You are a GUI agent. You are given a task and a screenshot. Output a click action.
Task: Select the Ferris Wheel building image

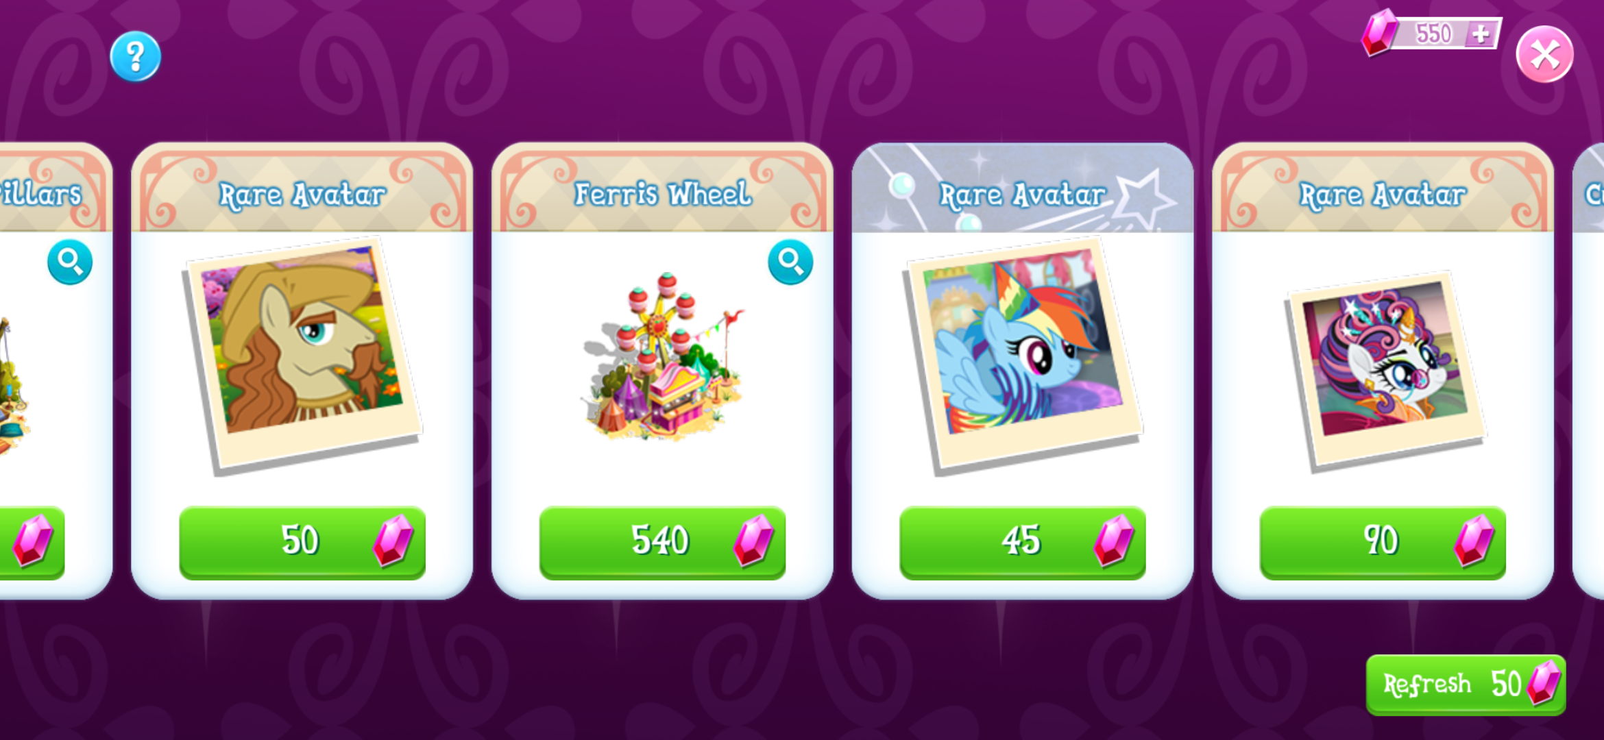[662, 356]
